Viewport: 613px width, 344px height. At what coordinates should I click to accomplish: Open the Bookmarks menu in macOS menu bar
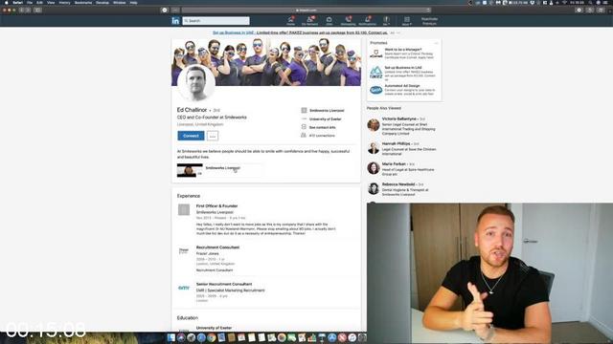pyautogui.click(x=83, y=2)
